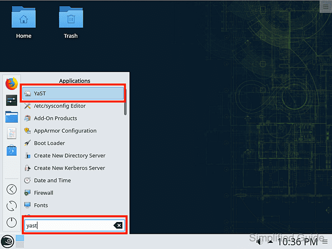Click the Fonts monitor icon
332x249 pixels.
click(28, 205)
